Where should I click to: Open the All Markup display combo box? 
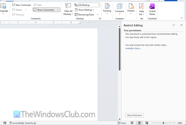[x=89, y=5]
